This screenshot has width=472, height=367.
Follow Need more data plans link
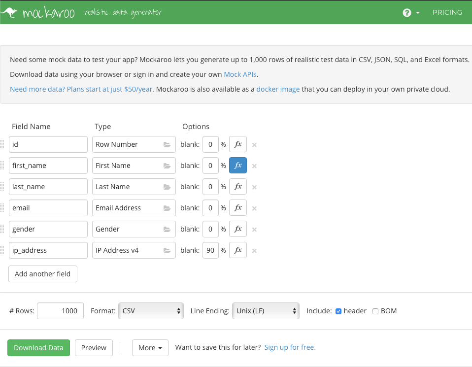(x=82, y=89)
